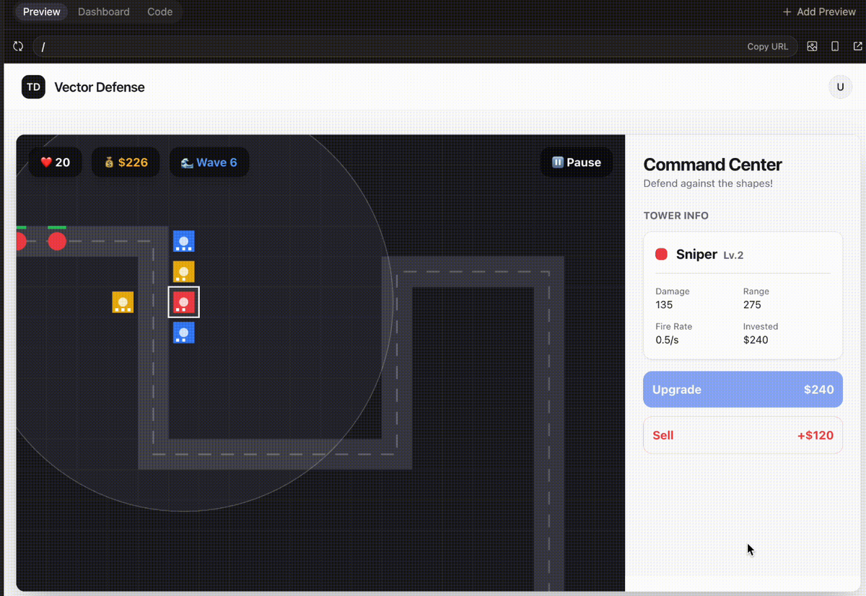Screen dimensions: 866x596
Task: Click the red Sniper color icon in Tower Info
Action: click(661, 254)
